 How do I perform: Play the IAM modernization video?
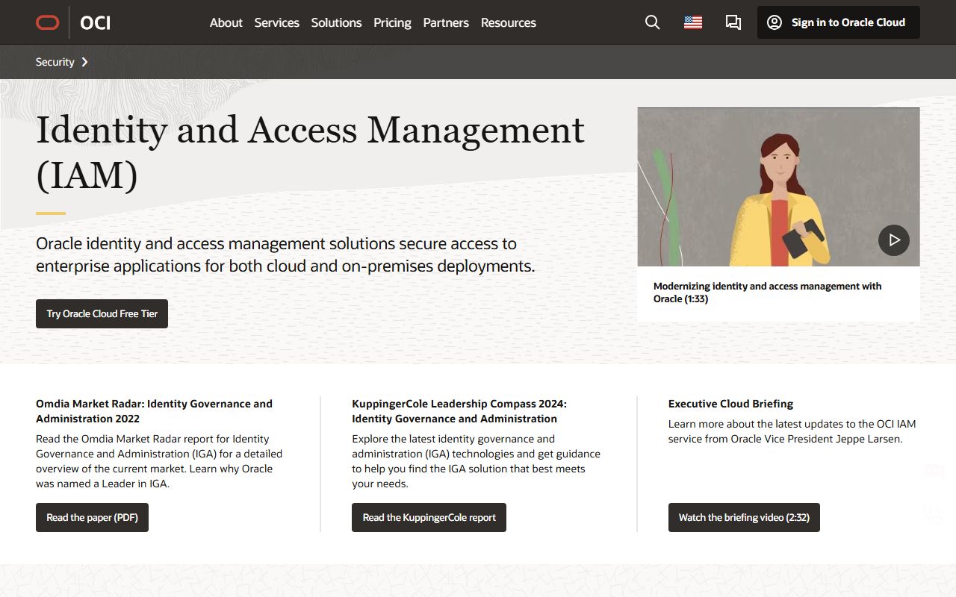(x=894, y=240)
